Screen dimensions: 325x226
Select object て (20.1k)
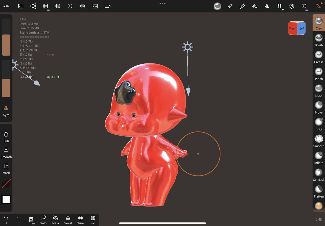[26, 59]
